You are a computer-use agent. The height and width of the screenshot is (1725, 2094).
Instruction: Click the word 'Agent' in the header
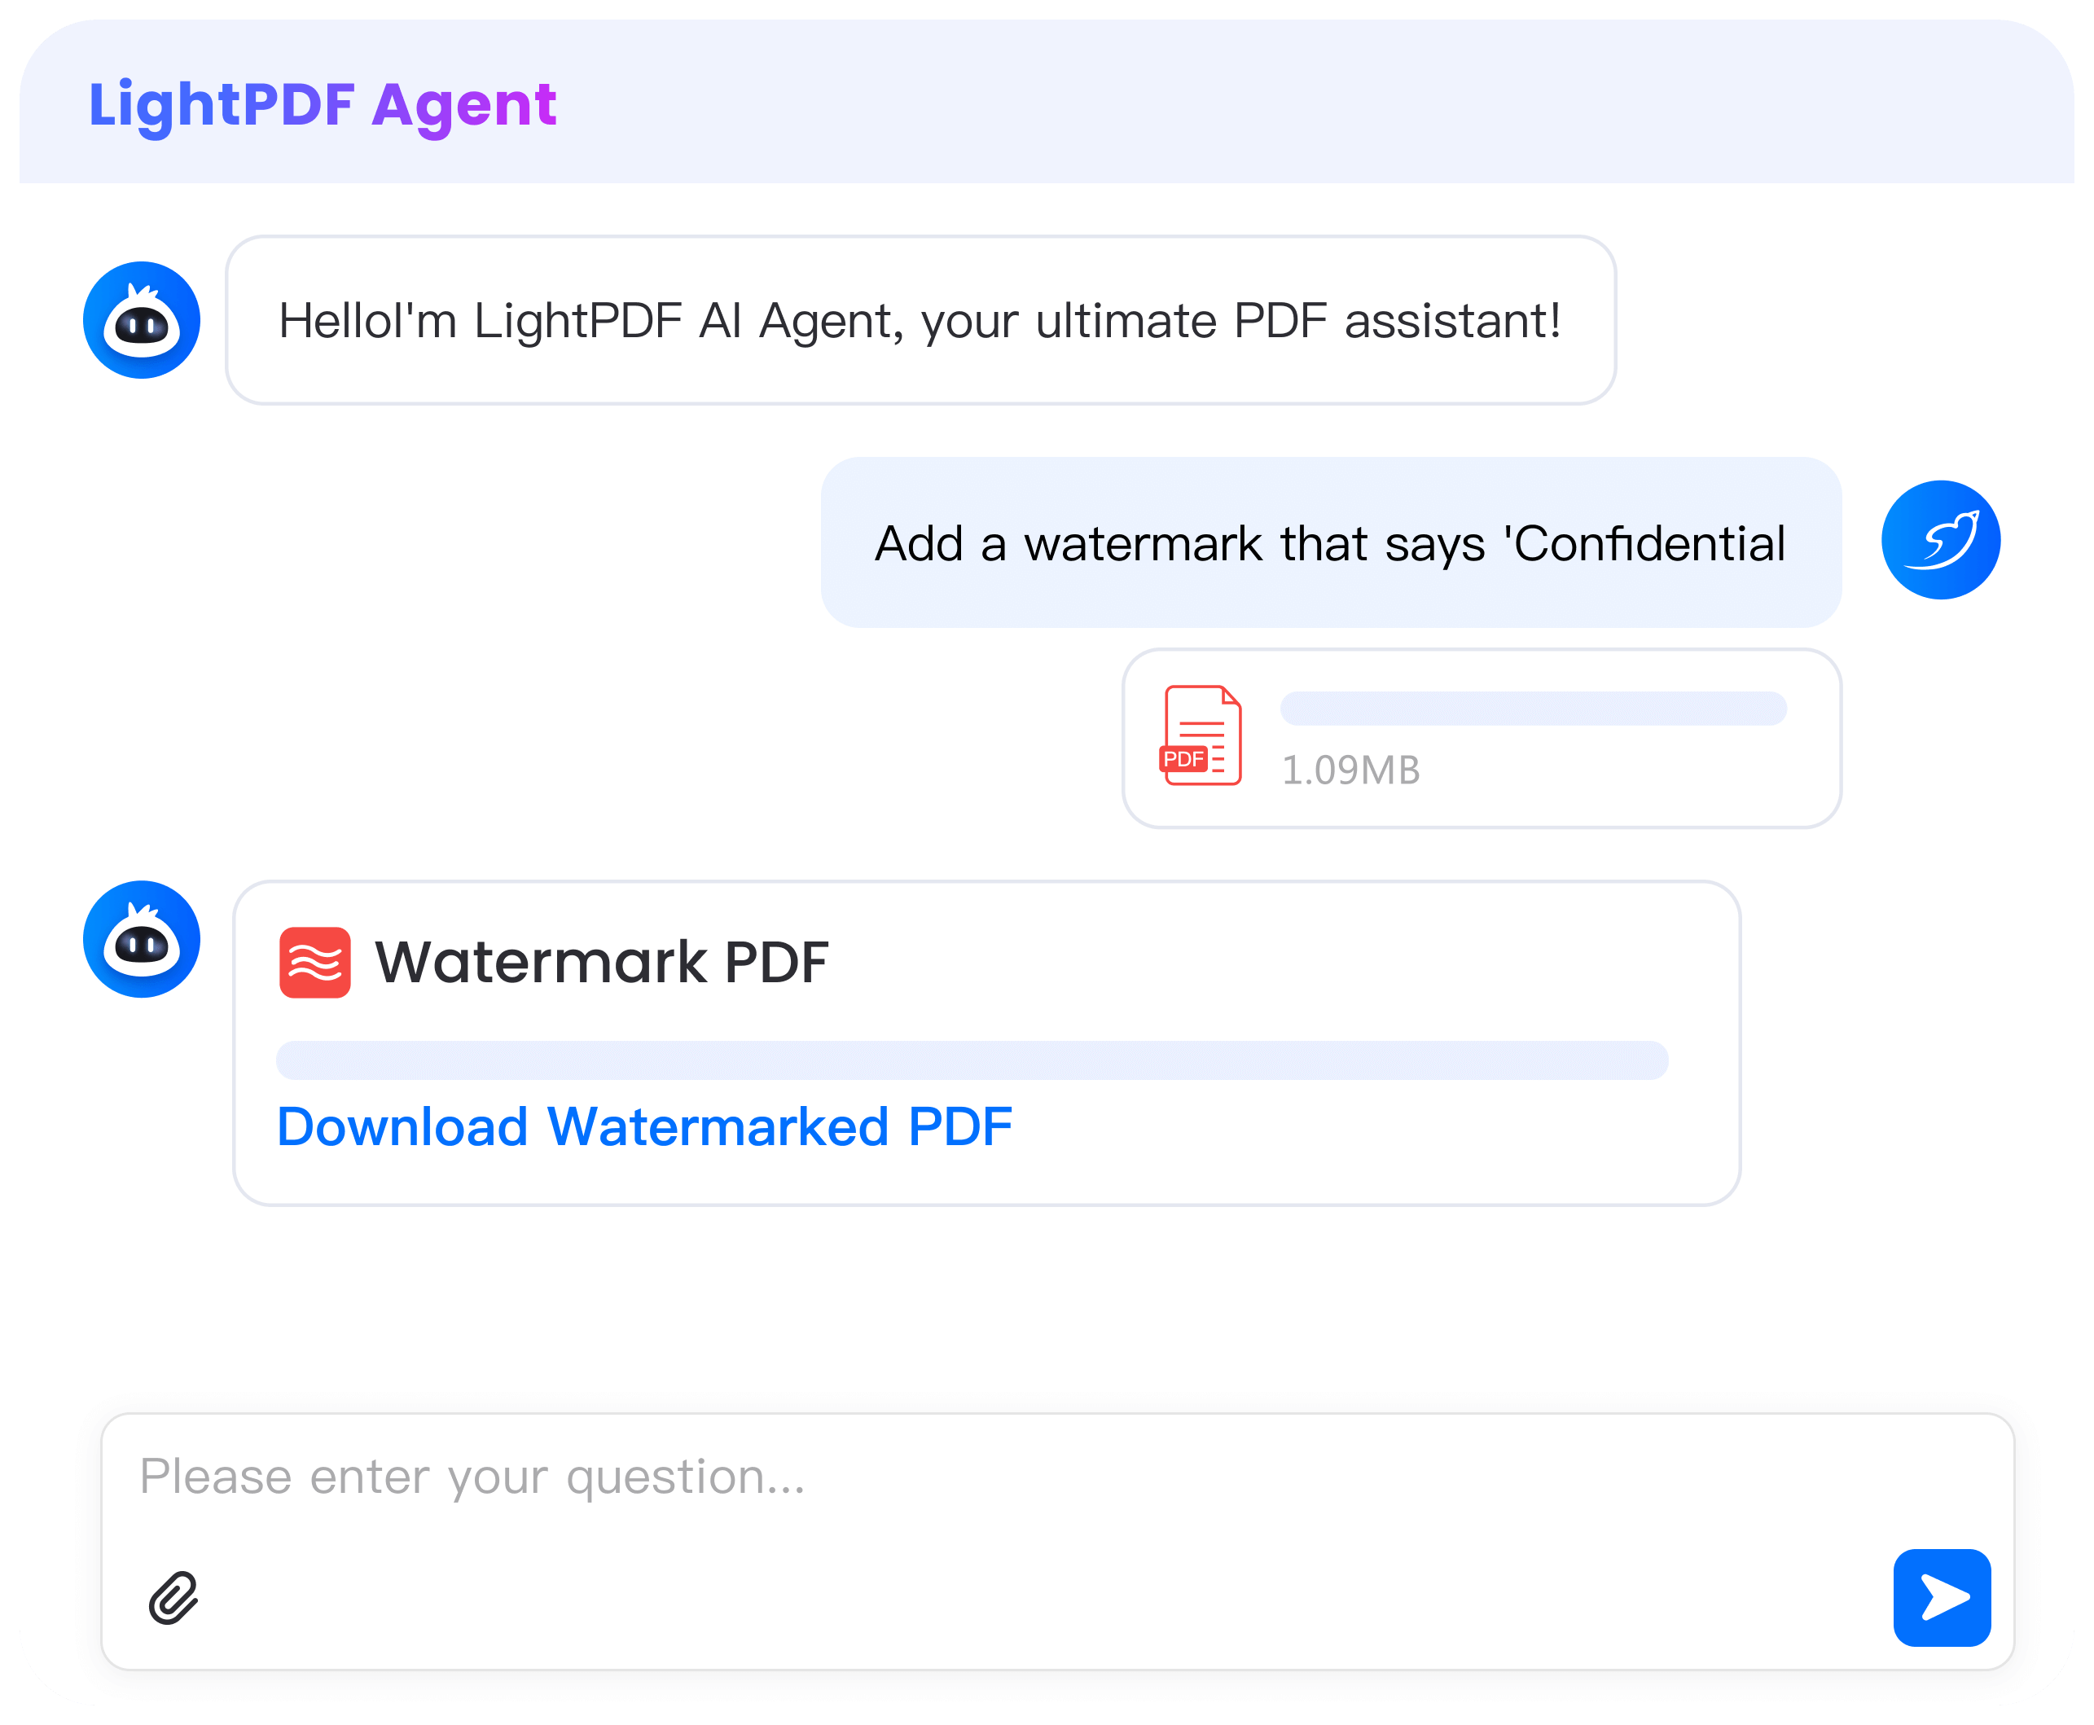[463, 103]
